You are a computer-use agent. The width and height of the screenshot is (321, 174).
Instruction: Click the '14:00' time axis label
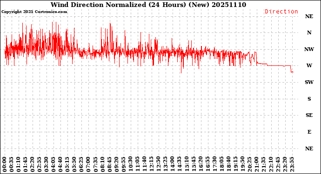(172, 164)
